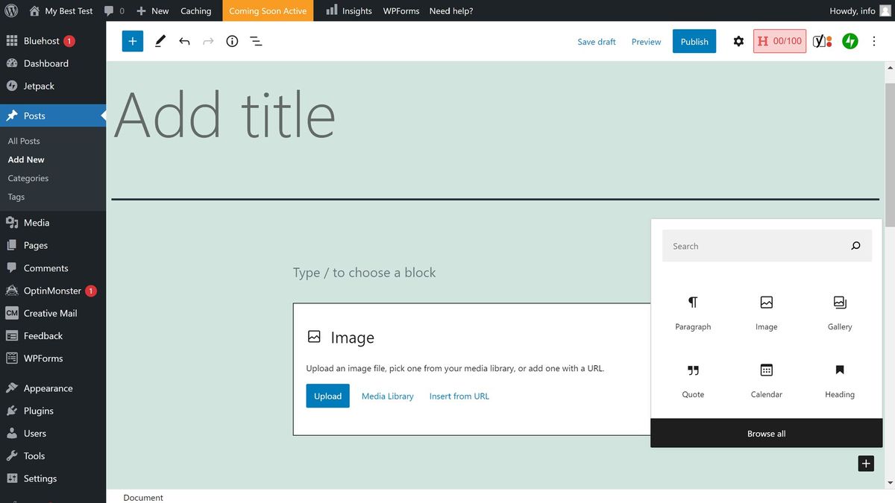Viewport: 895px width, 503px height.
Task: Open the Details info icon
Action: tap(232, 41)
